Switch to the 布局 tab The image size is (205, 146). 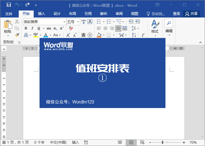click(73, 13)
